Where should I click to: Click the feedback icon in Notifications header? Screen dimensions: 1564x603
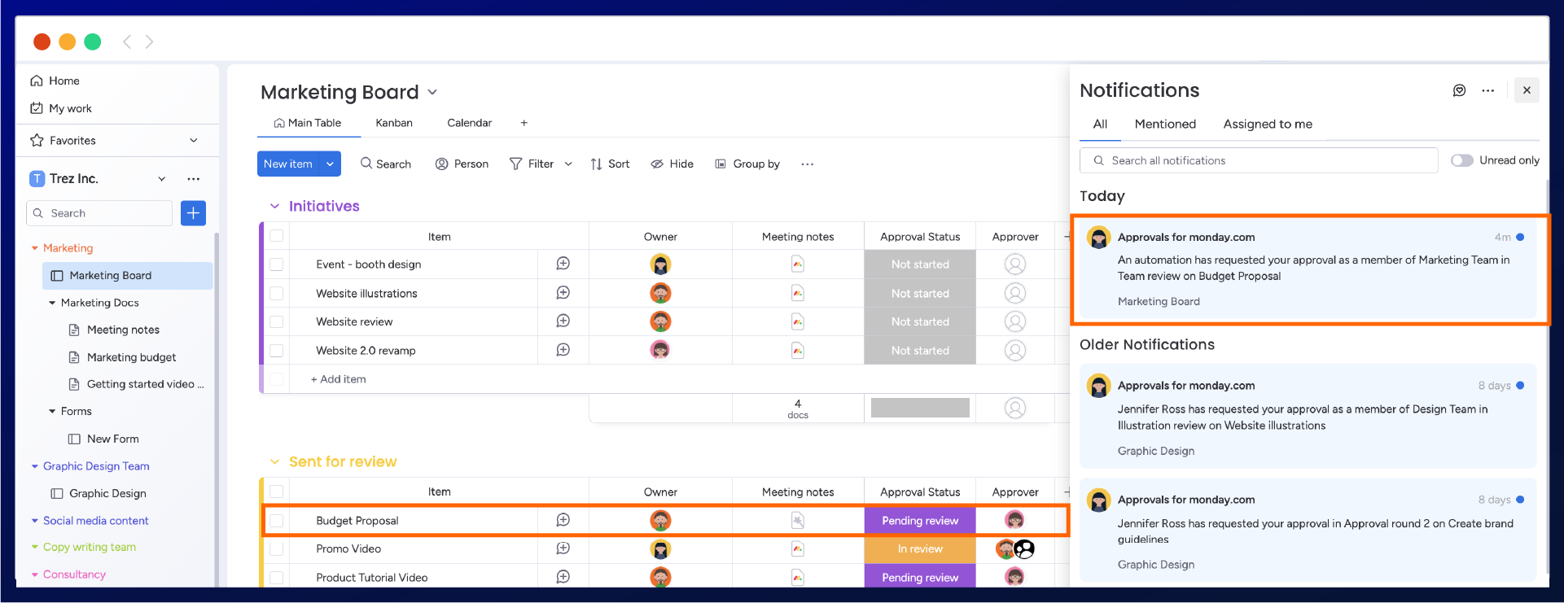1459,90
